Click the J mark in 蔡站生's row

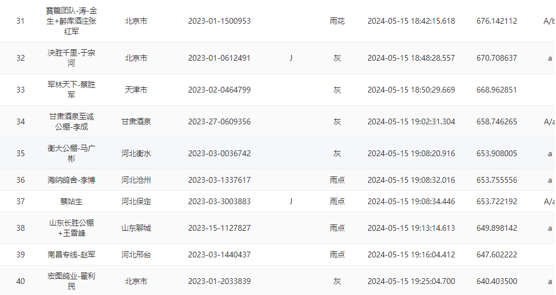click(291, 201)
